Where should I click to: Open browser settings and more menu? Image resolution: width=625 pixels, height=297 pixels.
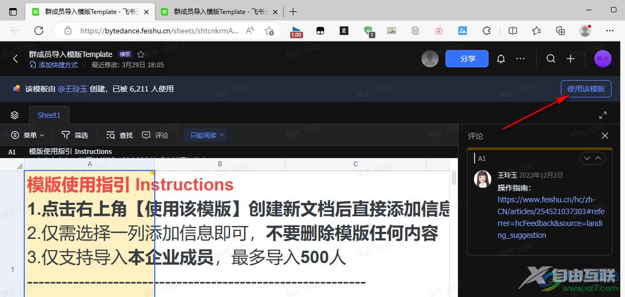pyautogui.click(x=610, y=31)
